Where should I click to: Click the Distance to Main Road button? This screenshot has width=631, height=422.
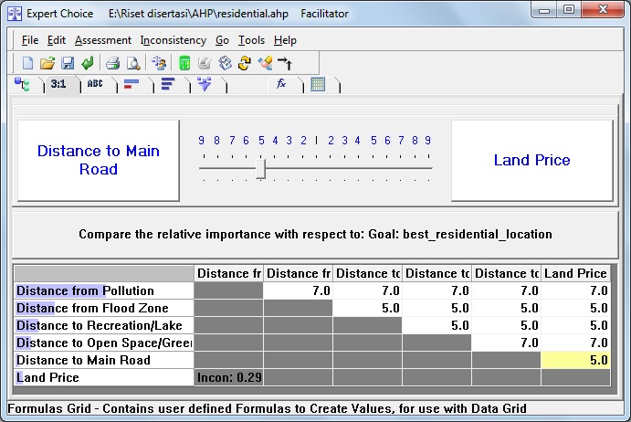(98, 160)
